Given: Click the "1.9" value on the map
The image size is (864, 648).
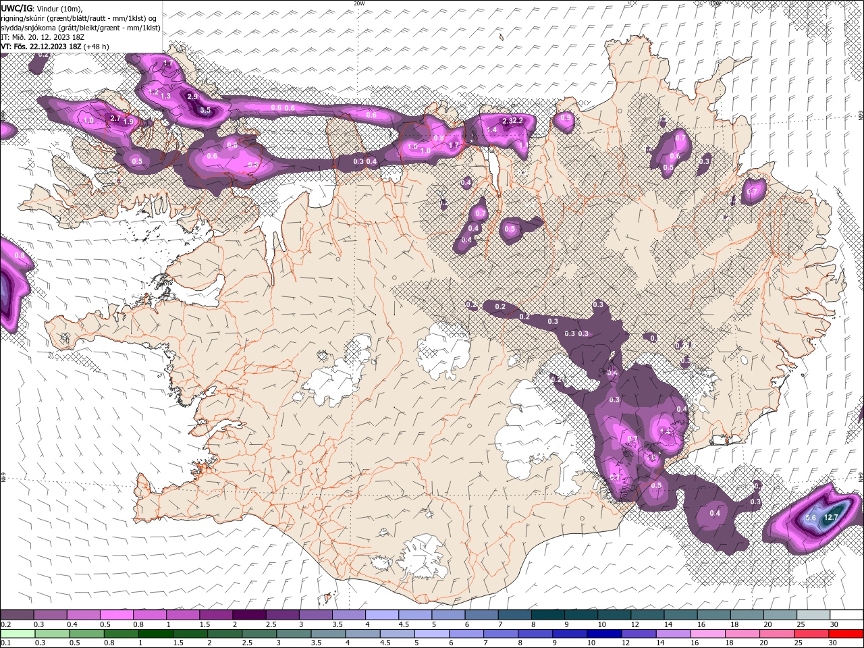Looking at the screenshot, I should pyautogui.click(x=128, y=122).
